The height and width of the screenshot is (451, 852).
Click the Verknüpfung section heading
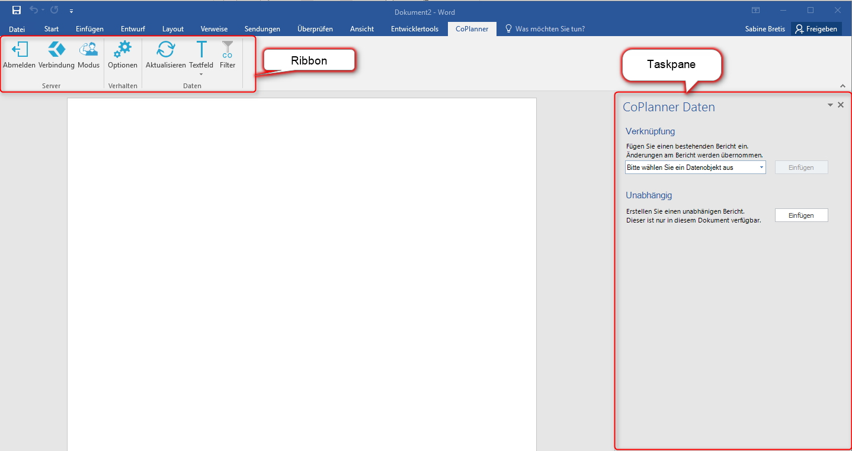(651, 131)
